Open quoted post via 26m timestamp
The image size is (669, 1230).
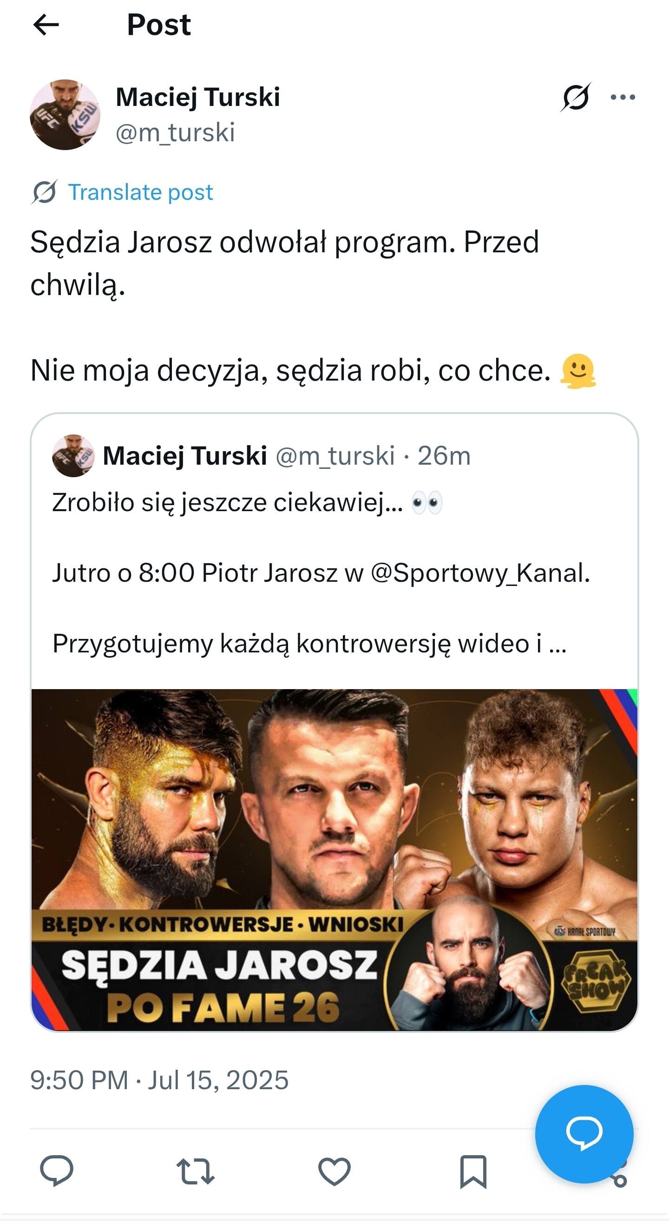coord(444,455)
